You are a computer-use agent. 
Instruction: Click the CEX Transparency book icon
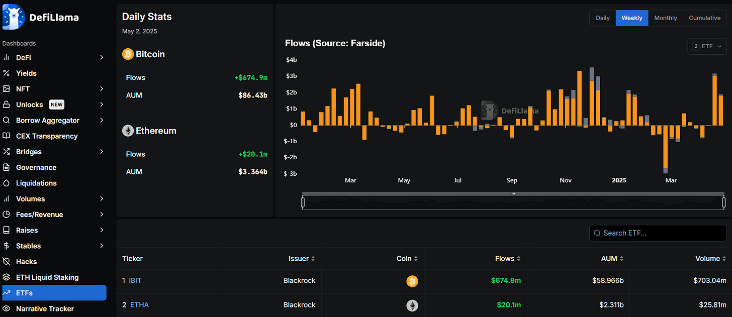[7, 136]
